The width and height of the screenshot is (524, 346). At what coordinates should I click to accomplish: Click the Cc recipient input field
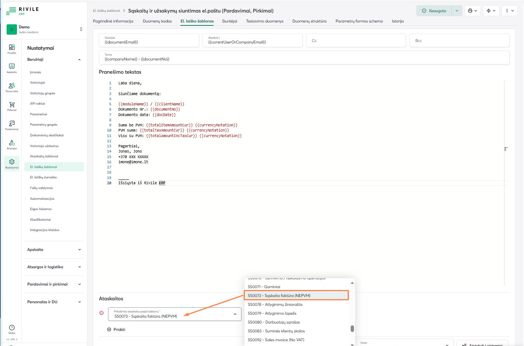[356, 41]
